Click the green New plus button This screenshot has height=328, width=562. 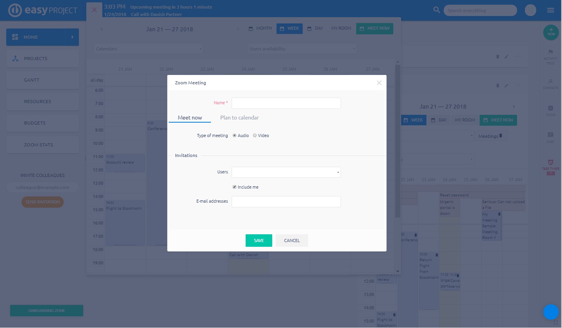pyautogui.click(x=551, y=32)
